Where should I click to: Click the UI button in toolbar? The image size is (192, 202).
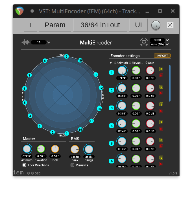tap(138, 25)
